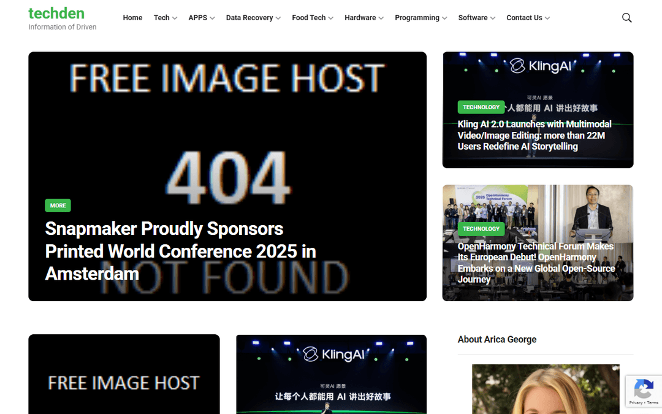The width and height of the screenshot is (662, 414).
Task: Open the search magnifier icon
Action: 627,18
